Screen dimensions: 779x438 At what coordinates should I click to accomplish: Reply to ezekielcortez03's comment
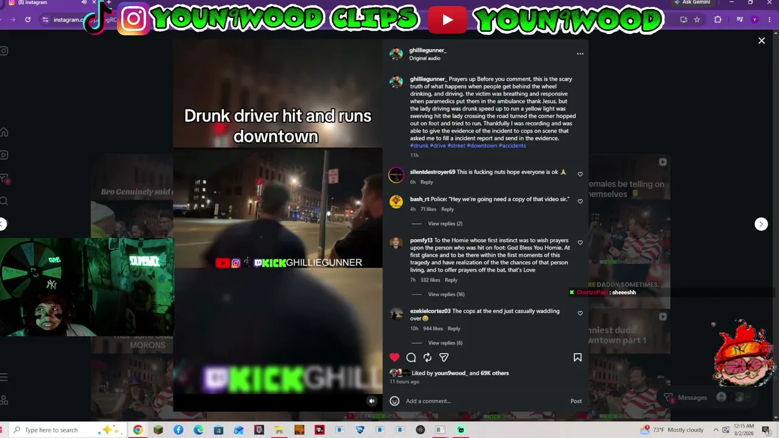click(x=454, y=328)
